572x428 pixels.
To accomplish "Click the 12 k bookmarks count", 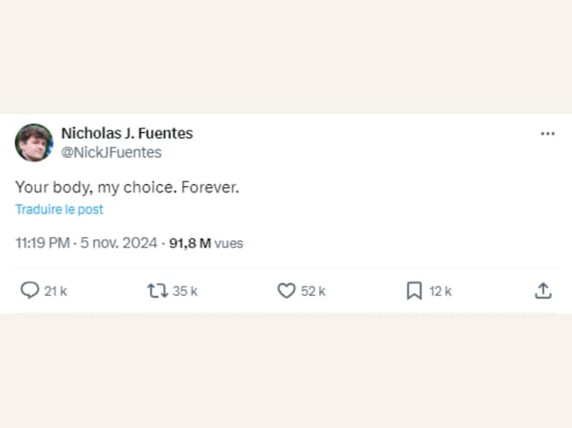I will tap(440, 290).
